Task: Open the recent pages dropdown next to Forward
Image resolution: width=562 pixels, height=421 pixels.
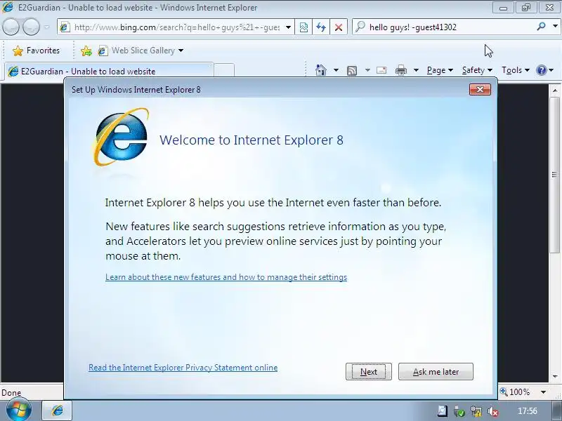Action: 46,27
